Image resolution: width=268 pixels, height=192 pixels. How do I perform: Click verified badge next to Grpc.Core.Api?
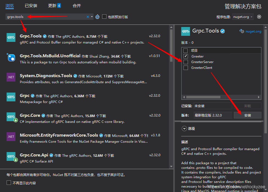pyautogui.click(x=51, y=155)
